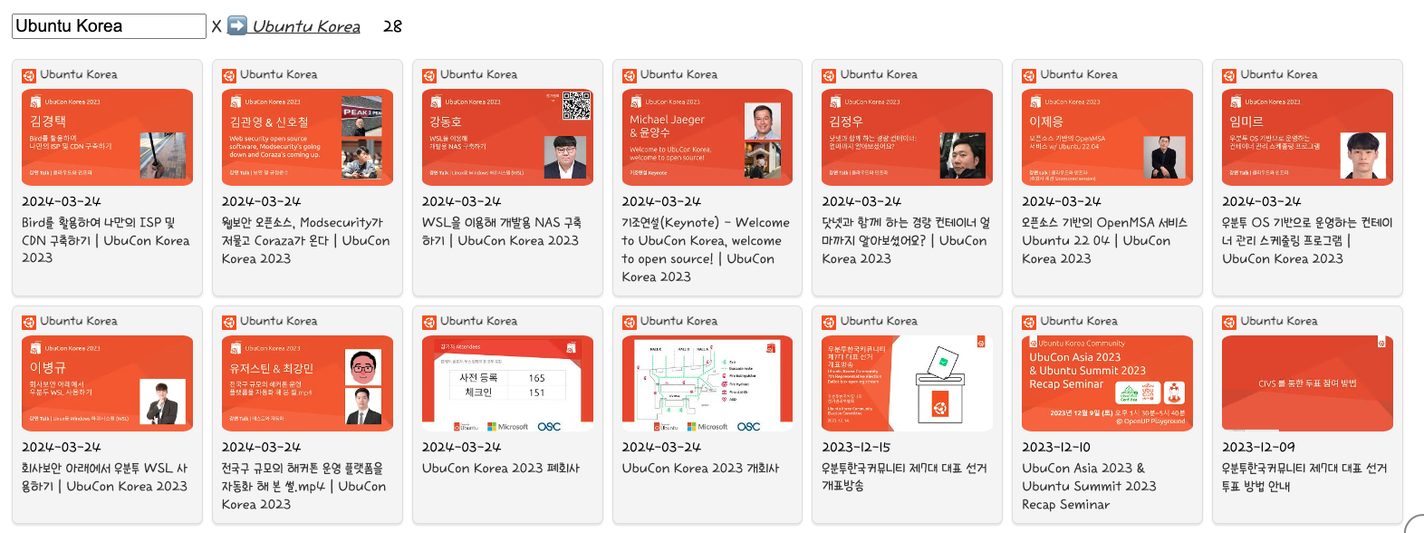
Task: Open thumbnail of UbuCon Asia Recap Seminar
Action: click(1107, 383)
